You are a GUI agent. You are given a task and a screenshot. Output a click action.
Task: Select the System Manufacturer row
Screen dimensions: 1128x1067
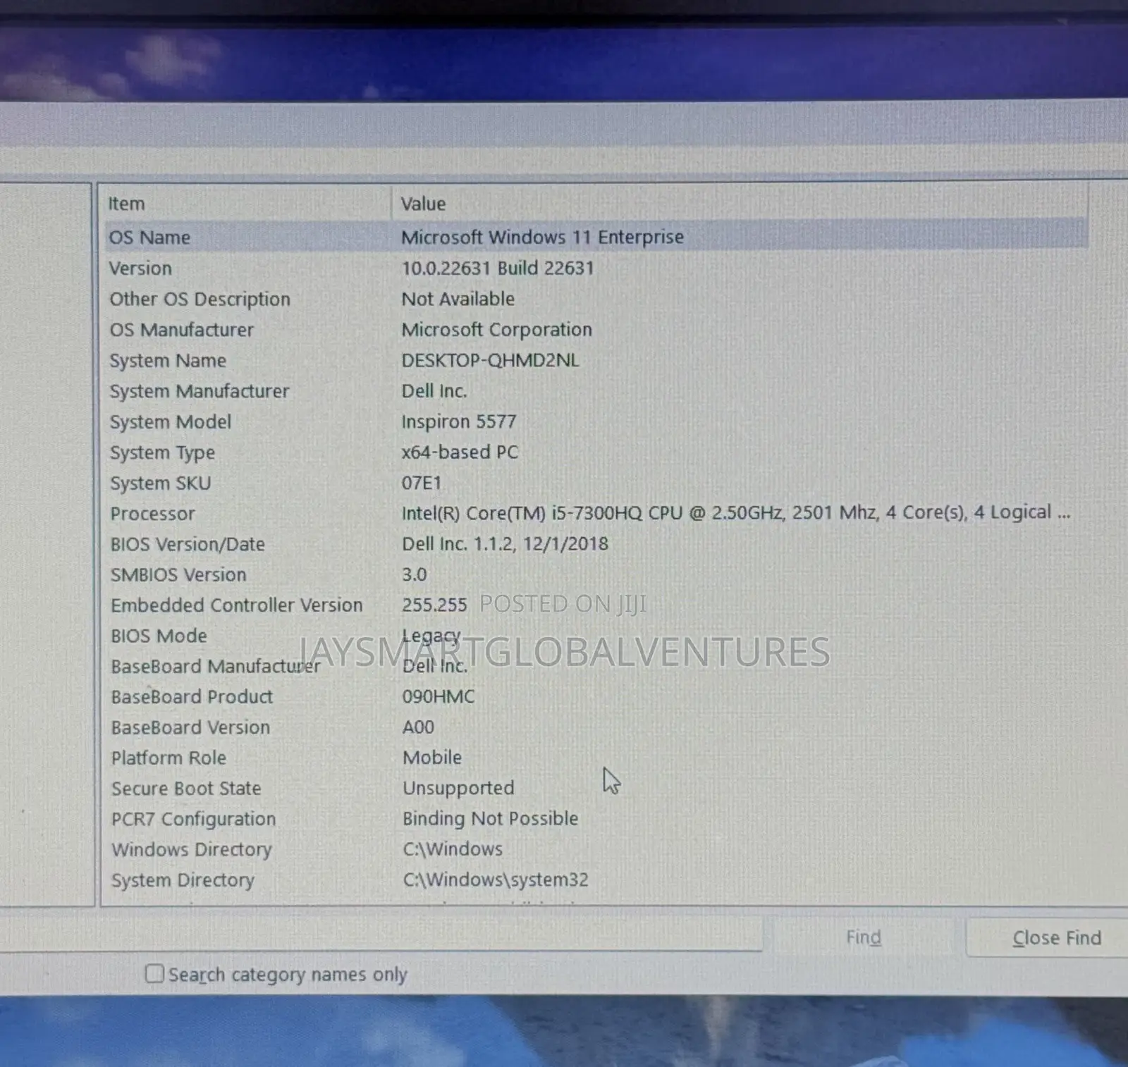596,391
